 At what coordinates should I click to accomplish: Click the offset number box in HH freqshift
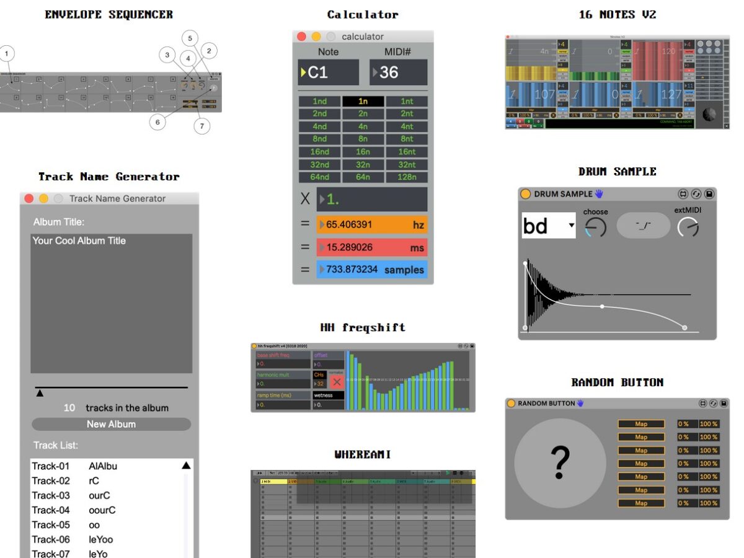pos(329,364)
